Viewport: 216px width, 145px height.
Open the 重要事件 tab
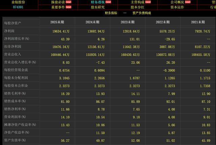tap(58, 7)
